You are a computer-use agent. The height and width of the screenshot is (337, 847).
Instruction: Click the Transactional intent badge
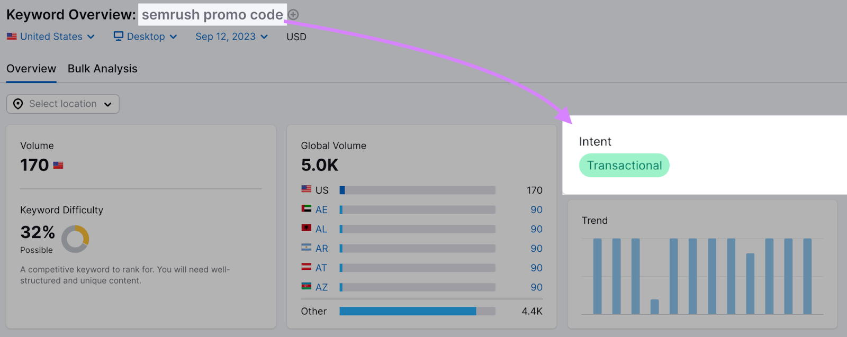click(x=624, y=166)
